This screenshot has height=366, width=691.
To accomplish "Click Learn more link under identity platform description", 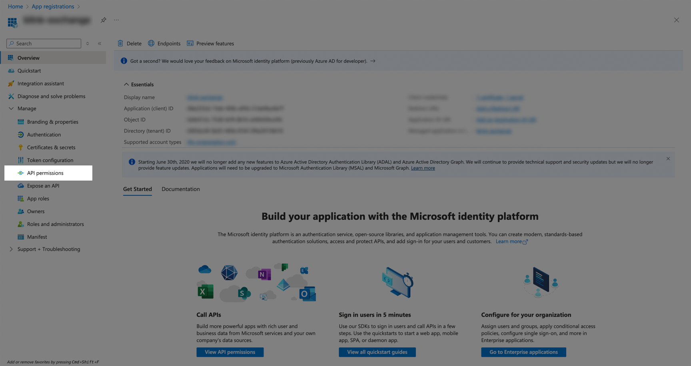I will (x=512, y=241).
